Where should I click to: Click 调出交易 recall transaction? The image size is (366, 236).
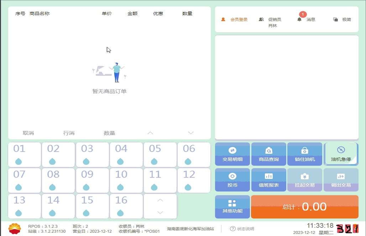pyautogui.click(x=341, y=180)
